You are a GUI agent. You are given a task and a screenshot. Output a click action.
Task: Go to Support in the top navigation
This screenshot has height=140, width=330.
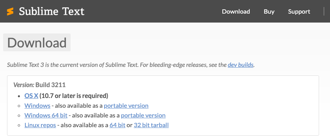point(299,12)
